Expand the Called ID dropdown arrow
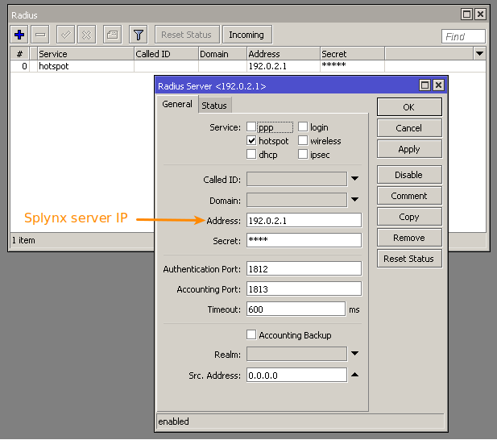Image resolution: width=497 pixels, height=440 pixels. pyautogui.click(x=355, y=179)
